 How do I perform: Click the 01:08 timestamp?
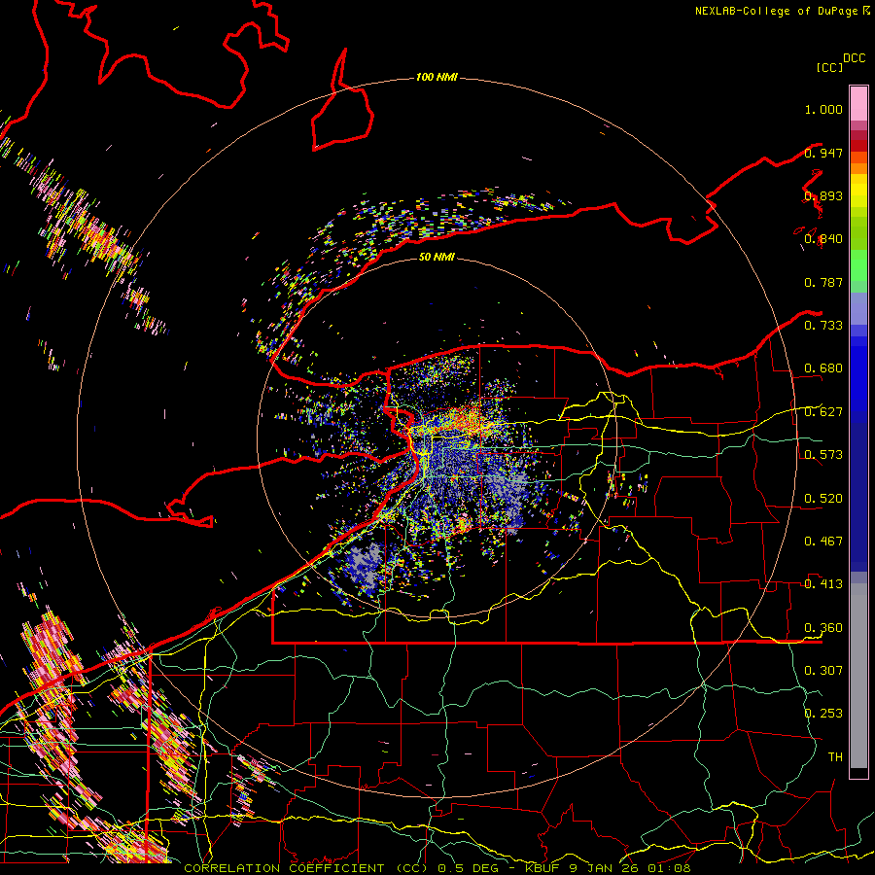click(x=669, y=868)
